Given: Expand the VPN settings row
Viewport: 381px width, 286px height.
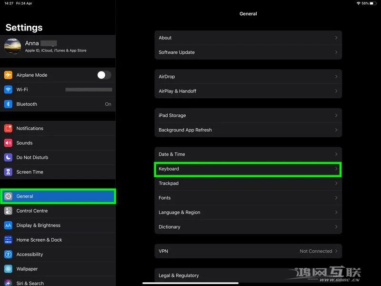Looking at the screenshot, I should [248, 251].
